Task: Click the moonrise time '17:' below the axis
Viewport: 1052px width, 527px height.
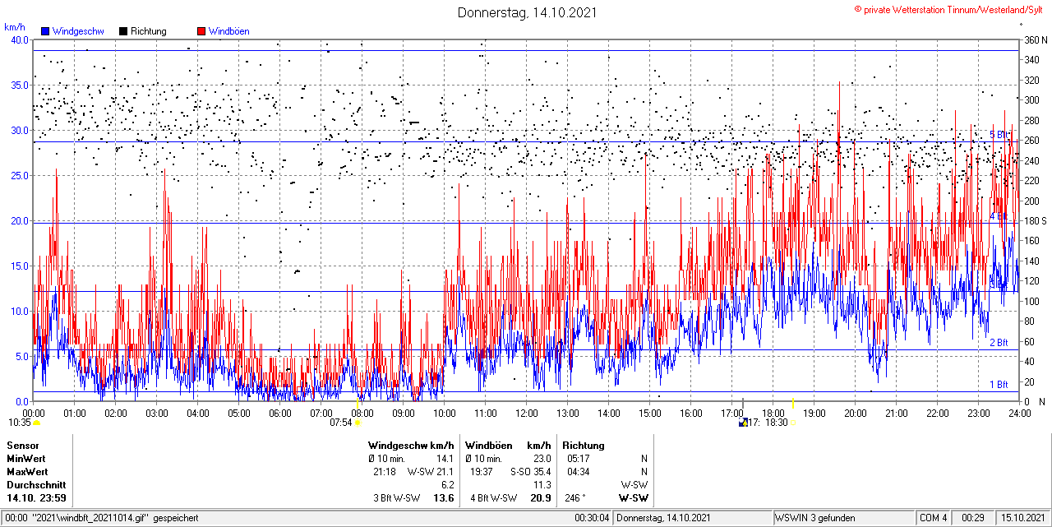Action: 754,423
